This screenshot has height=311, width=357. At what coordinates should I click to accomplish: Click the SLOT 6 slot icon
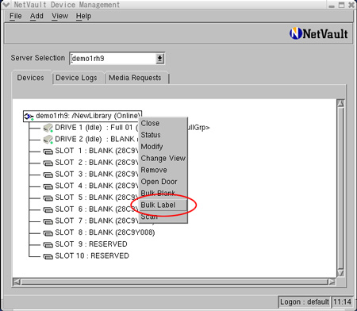pos(48,209)
